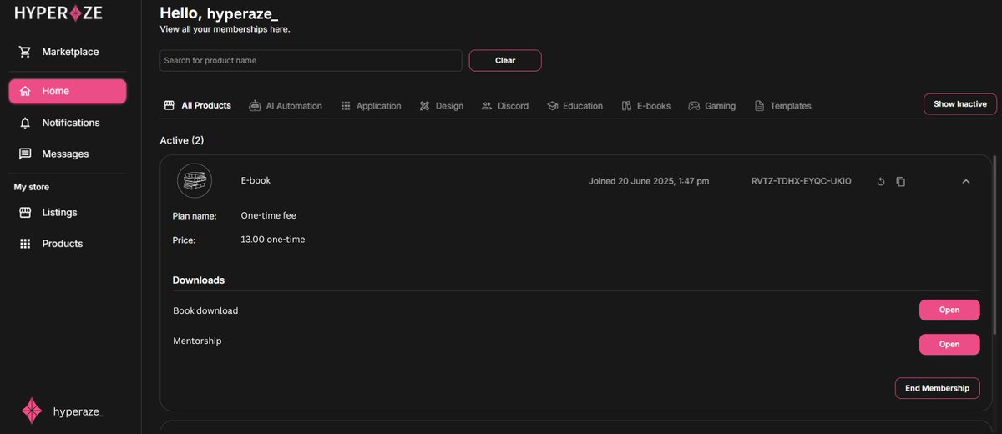Click the "Joined 20 June 2025, 1:47 pm" text
Screen dimensions: 1002x434
click(x=649, y=181)
